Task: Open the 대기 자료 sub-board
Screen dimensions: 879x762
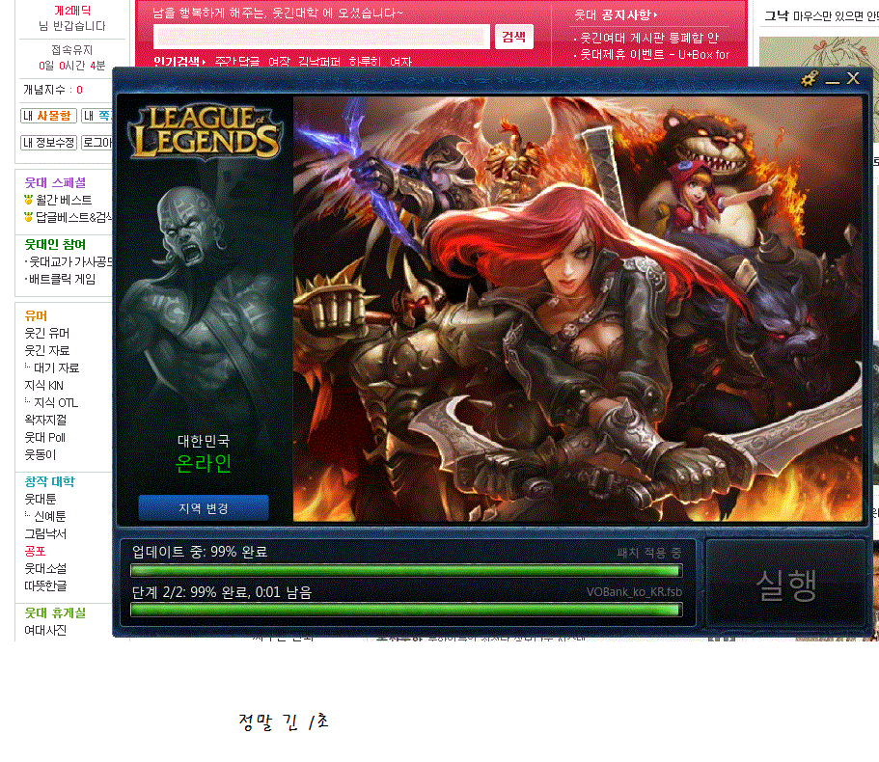Action: click(56, 367)
